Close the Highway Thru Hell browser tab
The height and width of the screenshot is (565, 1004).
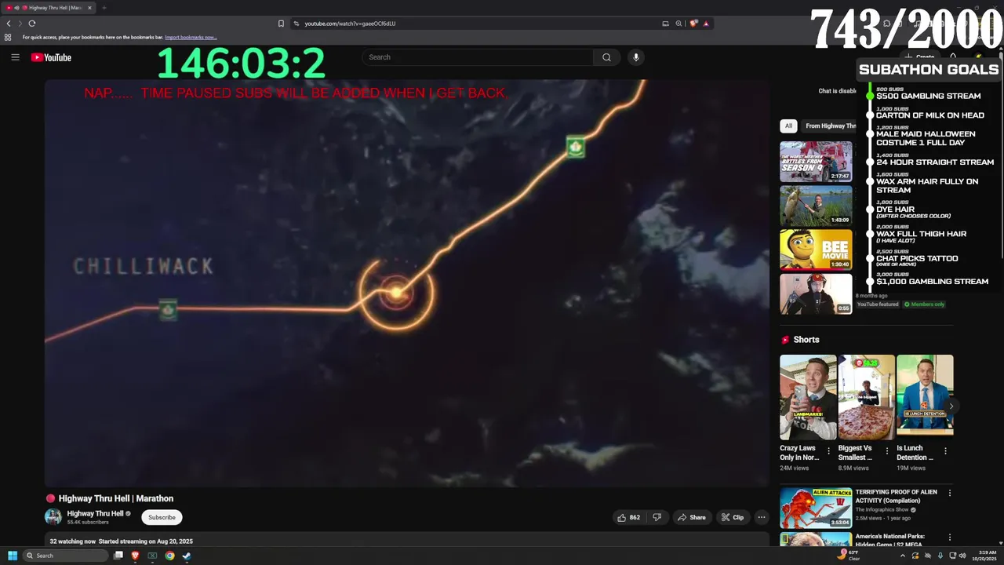point(89,8)
